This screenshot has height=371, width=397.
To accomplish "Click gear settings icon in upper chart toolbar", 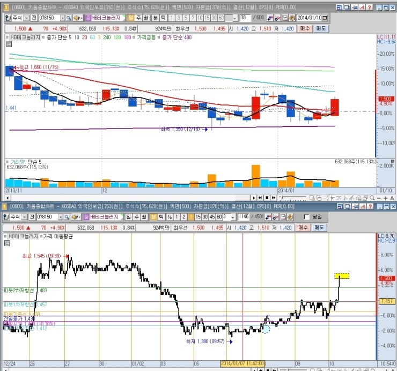I will pos(292,18).
